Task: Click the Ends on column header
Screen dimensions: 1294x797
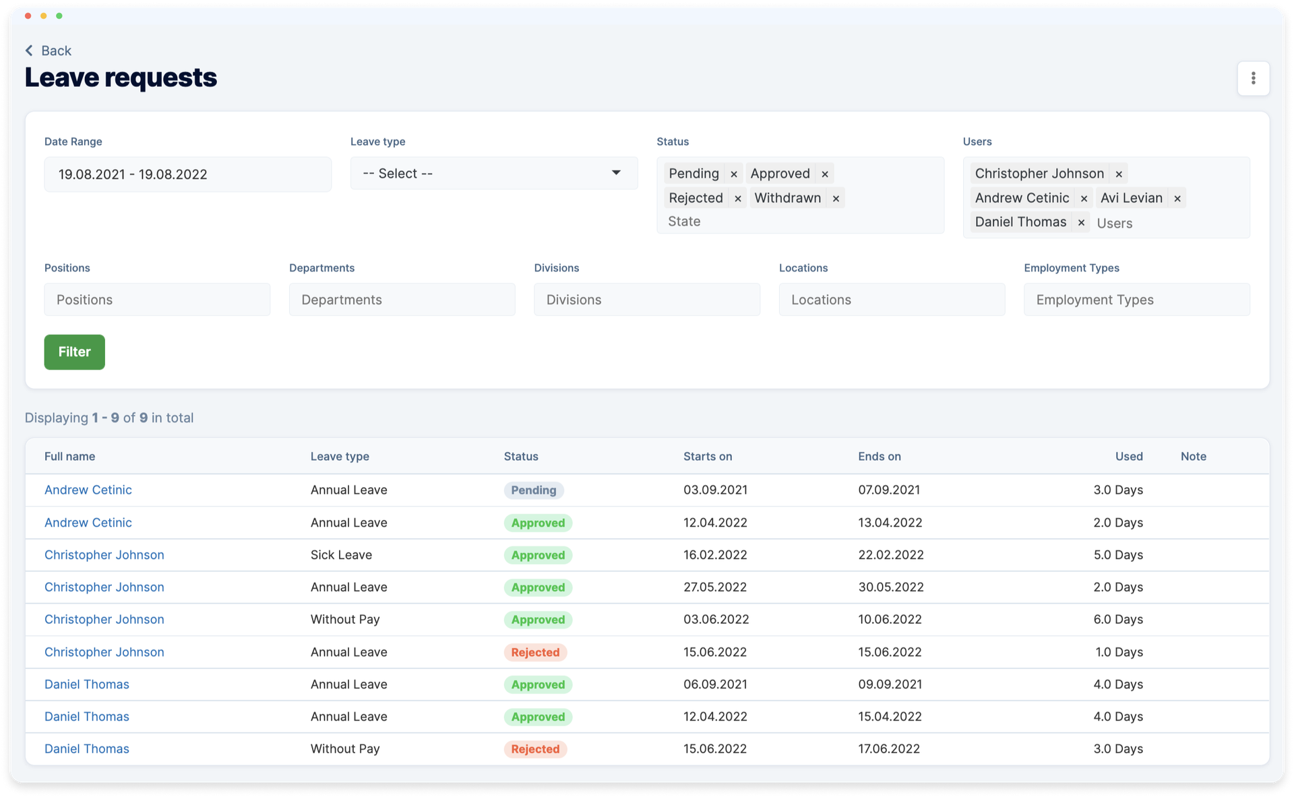Action: pyautogui.click(x=879, y=456)
